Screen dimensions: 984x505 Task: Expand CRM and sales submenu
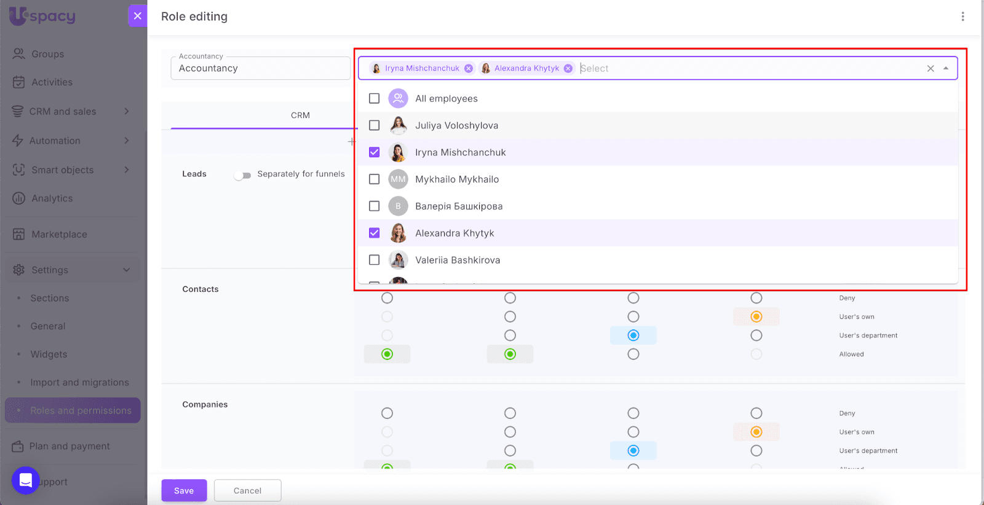[127, 111]
